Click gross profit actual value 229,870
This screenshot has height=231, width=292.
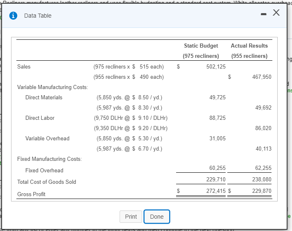262,191
